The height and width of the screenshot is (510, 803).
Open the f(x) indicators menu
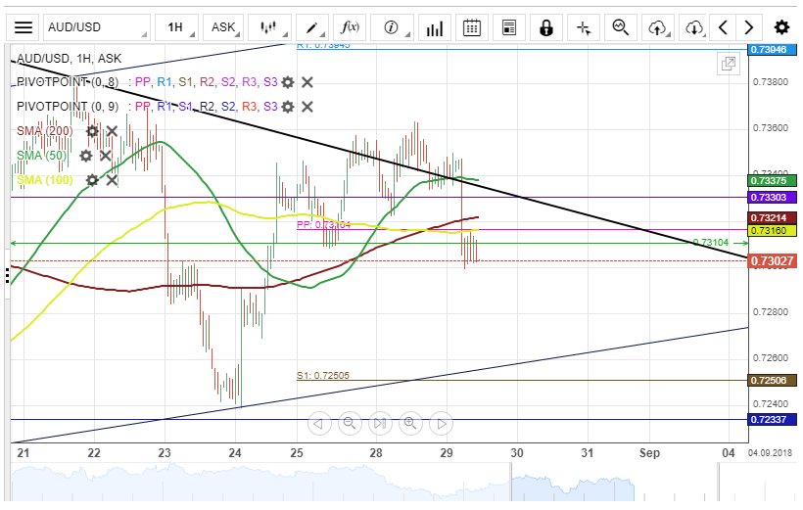coord(349,27)
